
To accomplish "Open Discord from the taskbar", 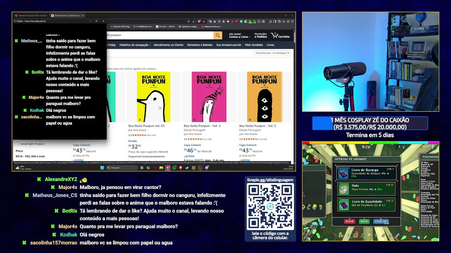I will coord(206,168).
